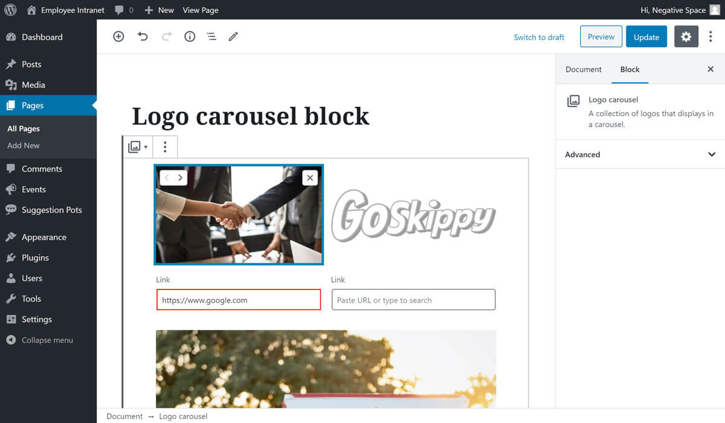Open block navigation list icon
The width and height of the screenshot is (725, 423).
click(x=211, y=37)
